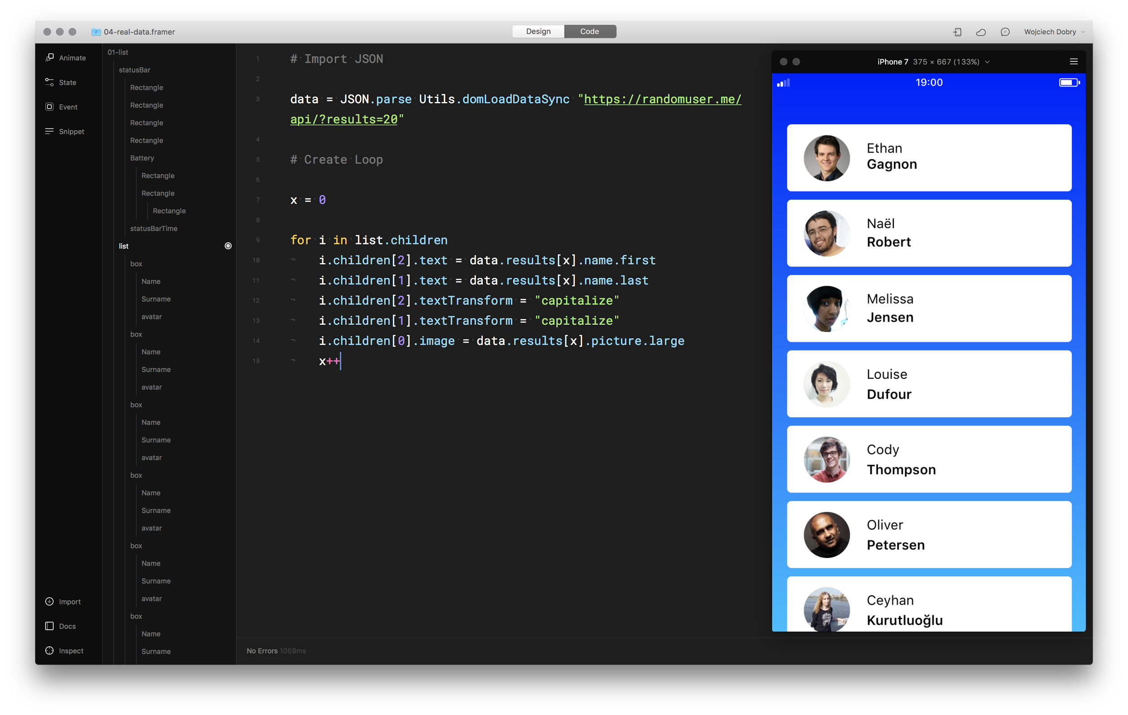Switch to the Code tab
This screenshot has width=1128, height=715.
(x=590, y=31)
